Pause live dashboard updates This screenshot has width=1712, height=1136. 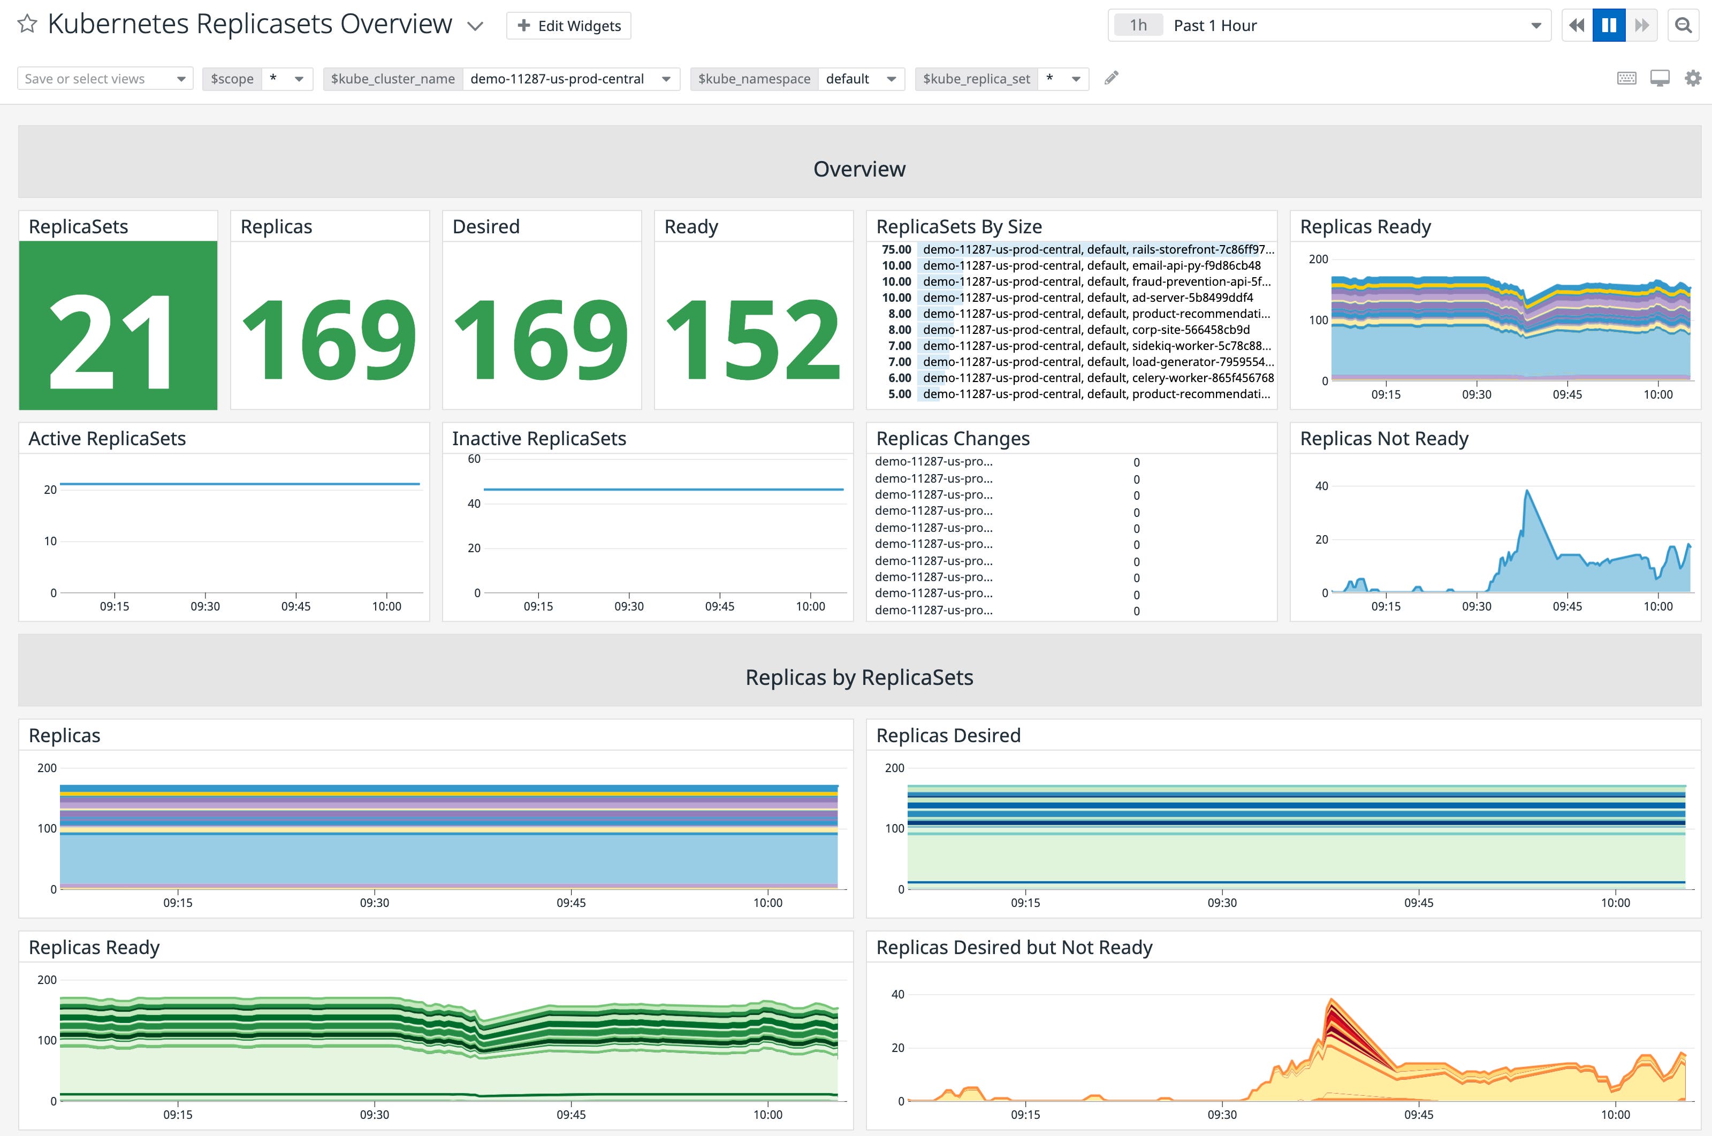pos(1608,25)
